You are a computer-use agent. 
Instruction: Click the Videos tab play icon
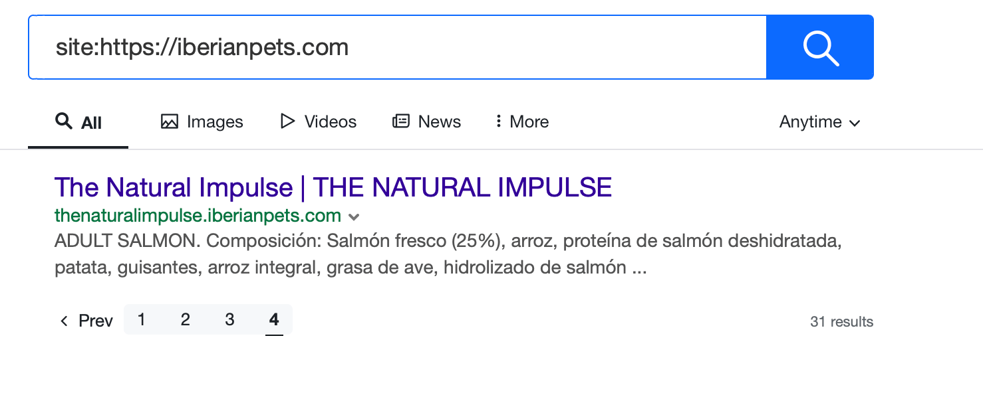287,121
